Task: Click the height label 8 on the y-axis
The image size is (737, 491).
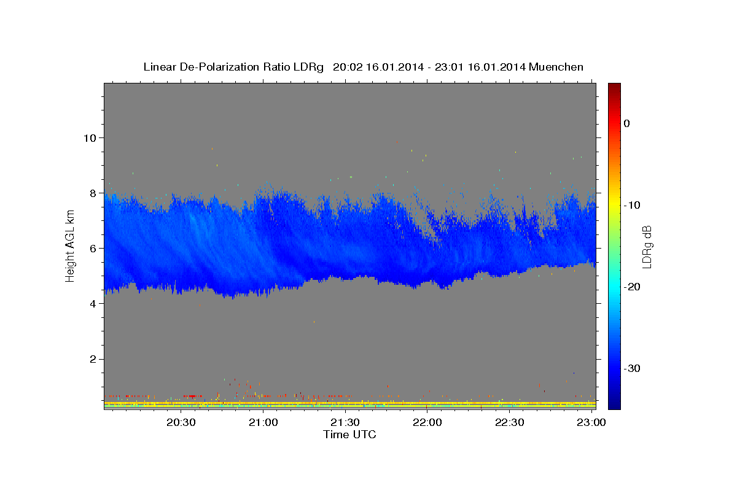Action: (x=94, y=193)
